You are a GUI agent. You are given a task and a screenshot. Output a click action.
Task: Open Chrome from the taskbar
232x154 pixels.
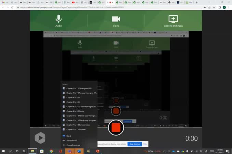[51, 151]
